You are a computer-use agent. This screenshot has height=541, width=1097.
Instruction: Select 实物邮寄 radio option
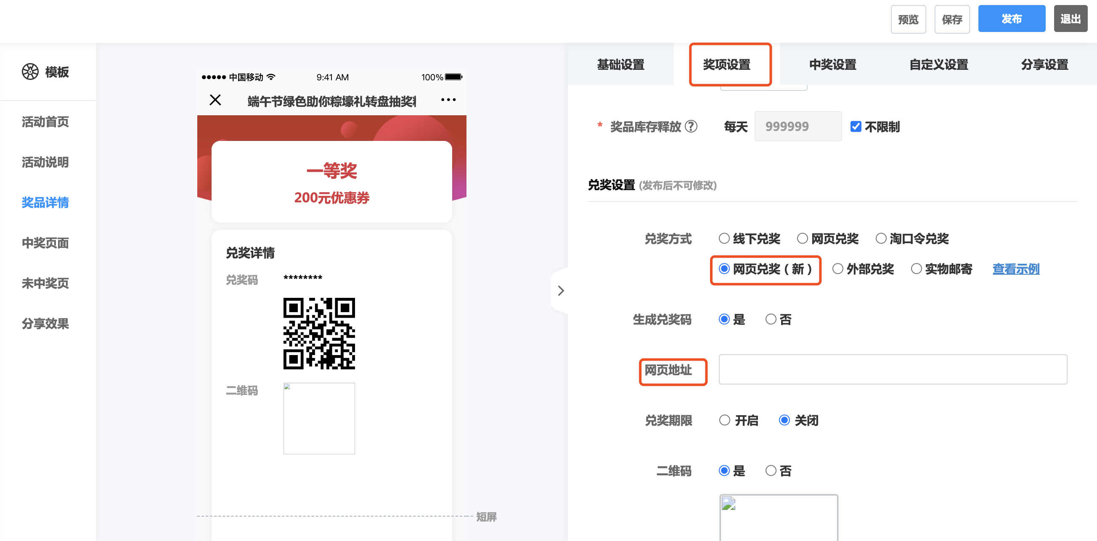[917, 269]
